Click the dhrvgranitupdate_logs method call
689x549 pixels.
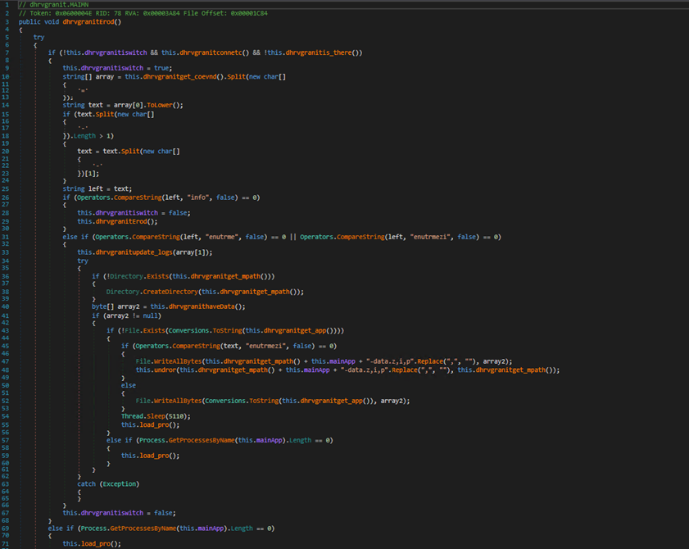[x=131, y=252]
